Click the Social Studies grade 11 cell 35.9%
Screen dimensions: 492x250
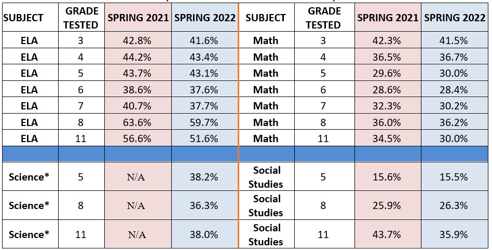(454, 234)
